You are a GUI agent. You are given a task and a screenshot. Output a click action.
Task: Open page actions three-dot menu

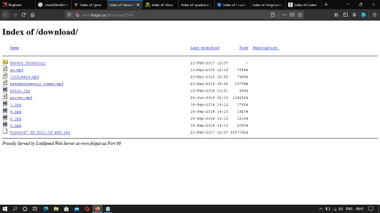[x=284, y=14]
